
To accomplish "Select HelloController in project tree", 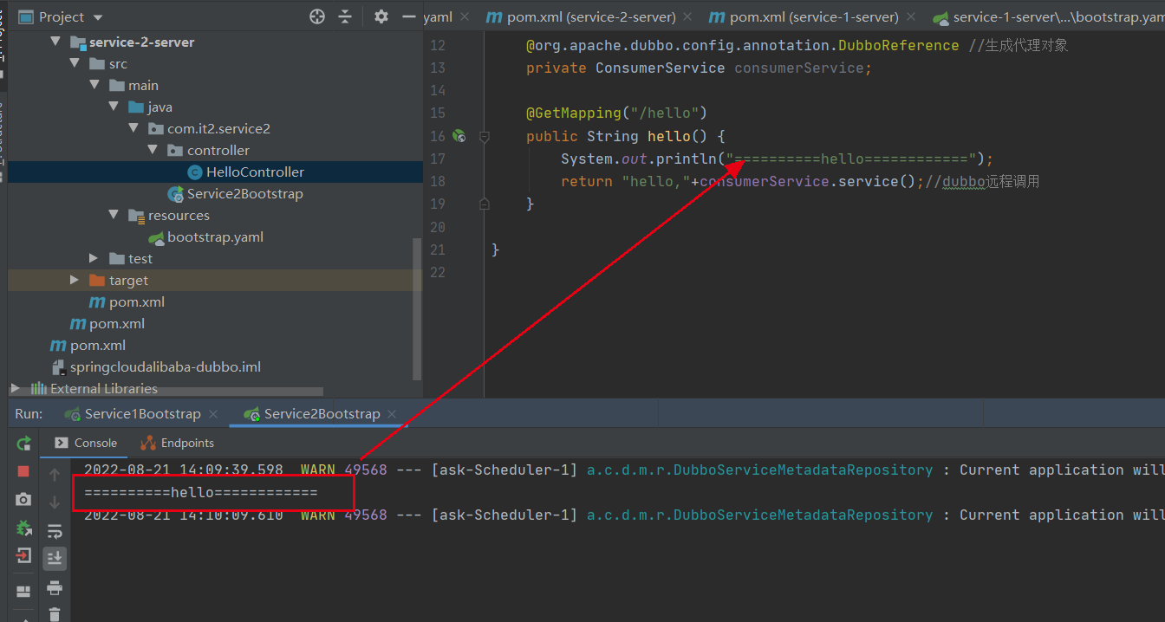I will (x=255, y=172).
